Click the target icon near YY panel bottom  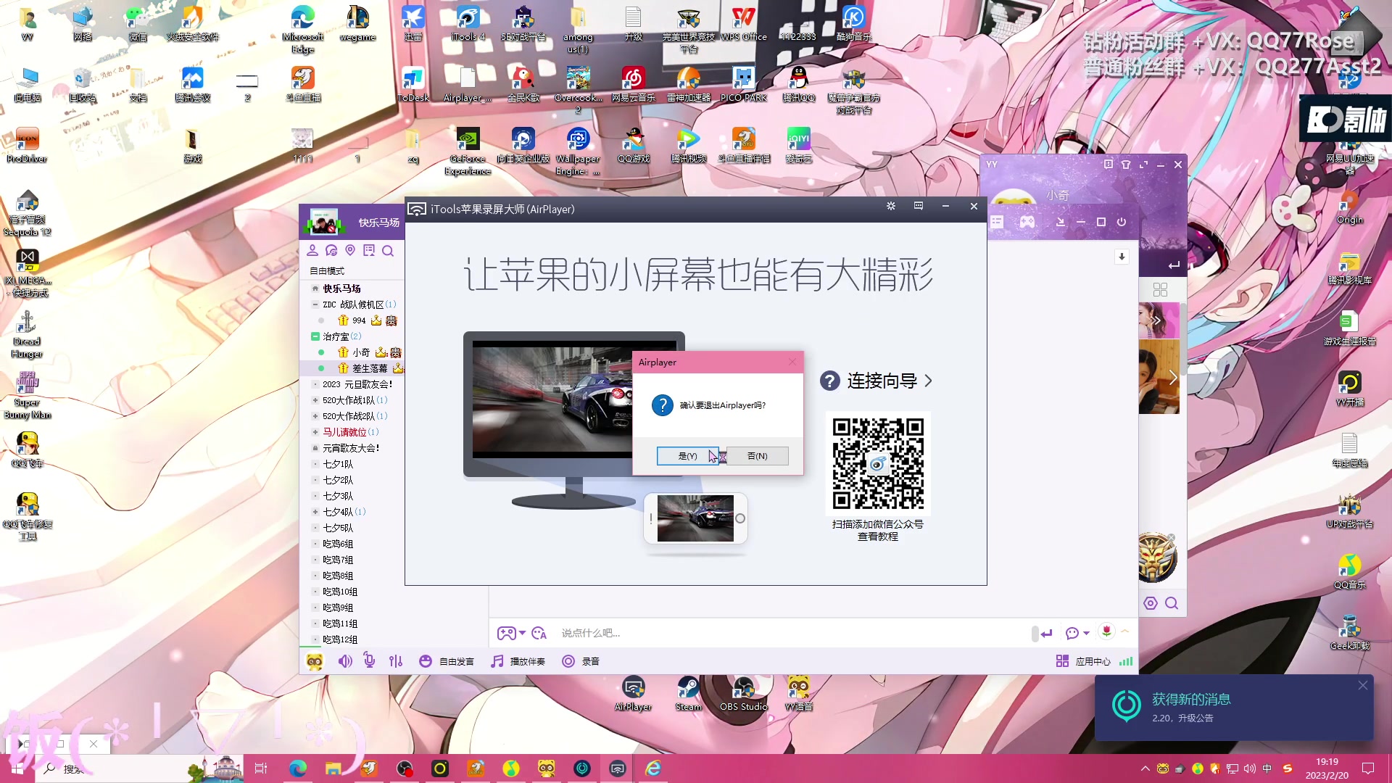[1151, 603]
